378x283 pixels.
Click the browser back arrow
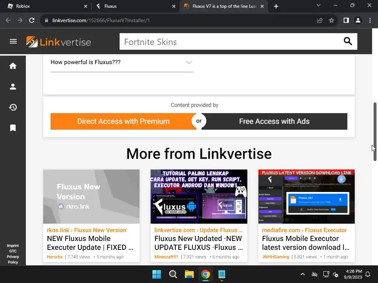(x=8, y=21)
